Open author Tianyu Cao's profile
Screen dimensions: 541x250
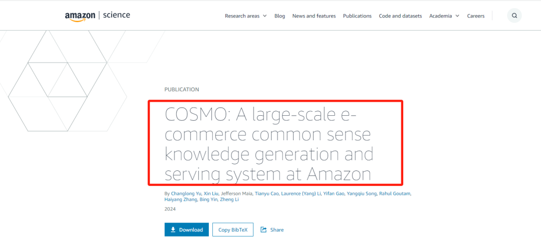266,193
